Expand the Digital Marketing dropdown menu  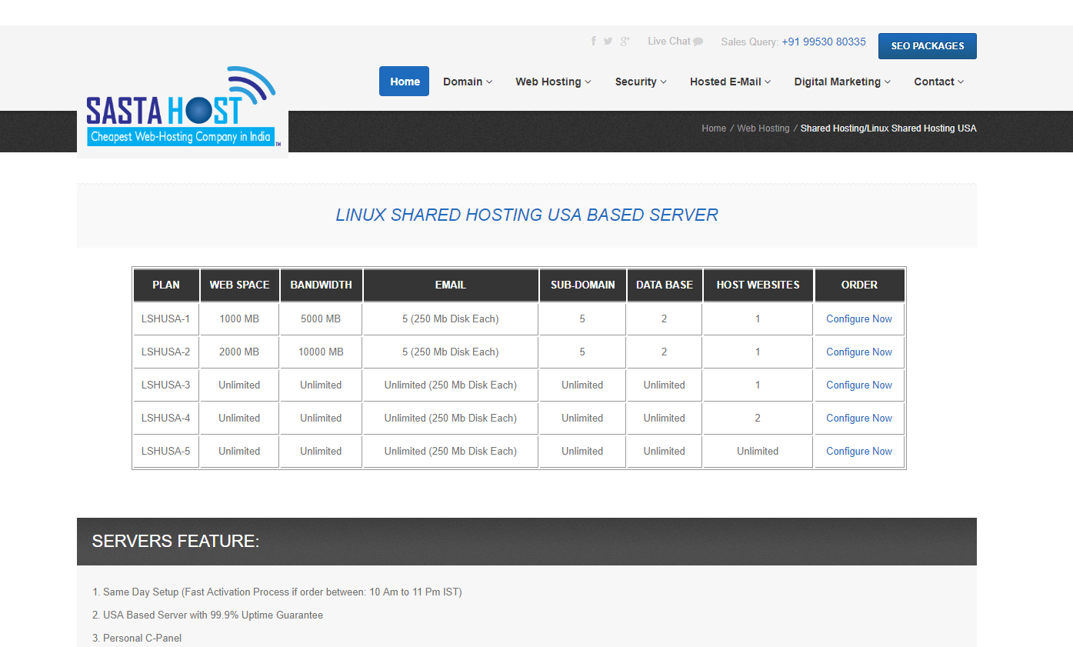click(x=843, y=82)
